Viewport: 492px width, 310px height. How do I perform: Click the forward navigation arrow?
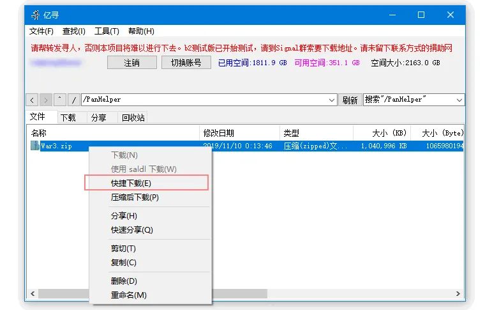[x=46, y=100]
